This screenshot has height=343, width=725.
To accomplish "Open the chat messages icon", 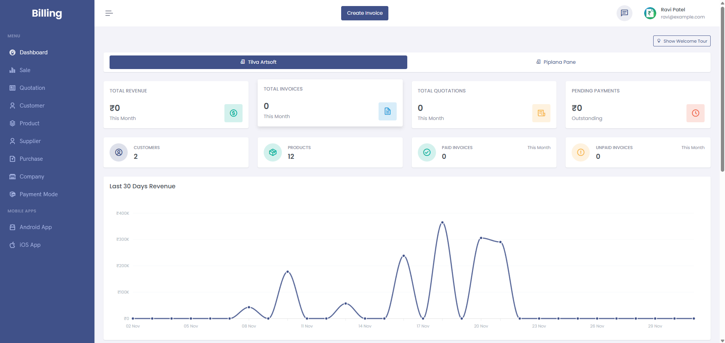I will pos(624,13).
